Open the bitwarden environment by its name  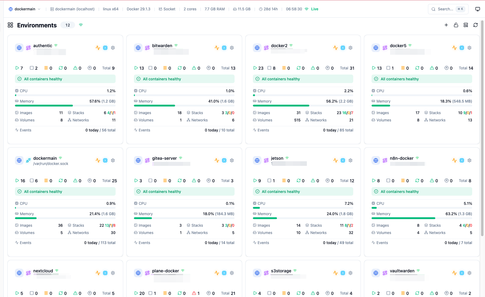click(x=162, y=46)
